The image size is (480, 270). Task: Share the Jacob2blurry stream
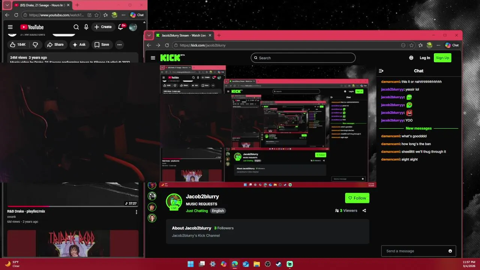click(364, 210)
